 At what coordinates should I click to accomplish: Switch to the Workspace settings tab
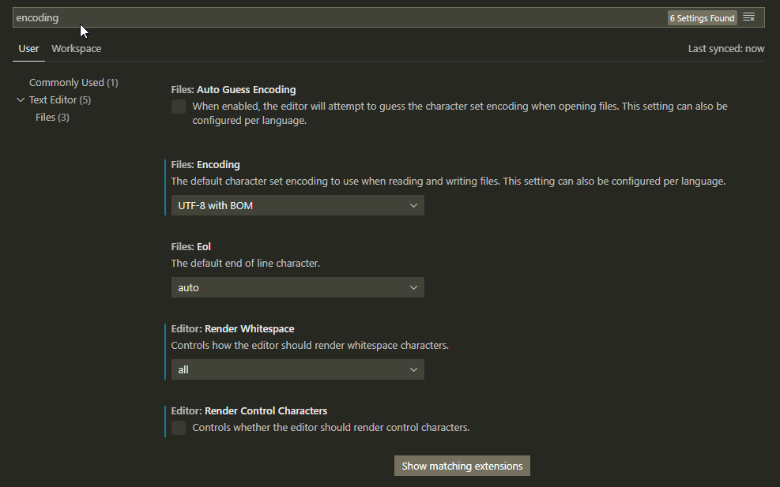76,49
